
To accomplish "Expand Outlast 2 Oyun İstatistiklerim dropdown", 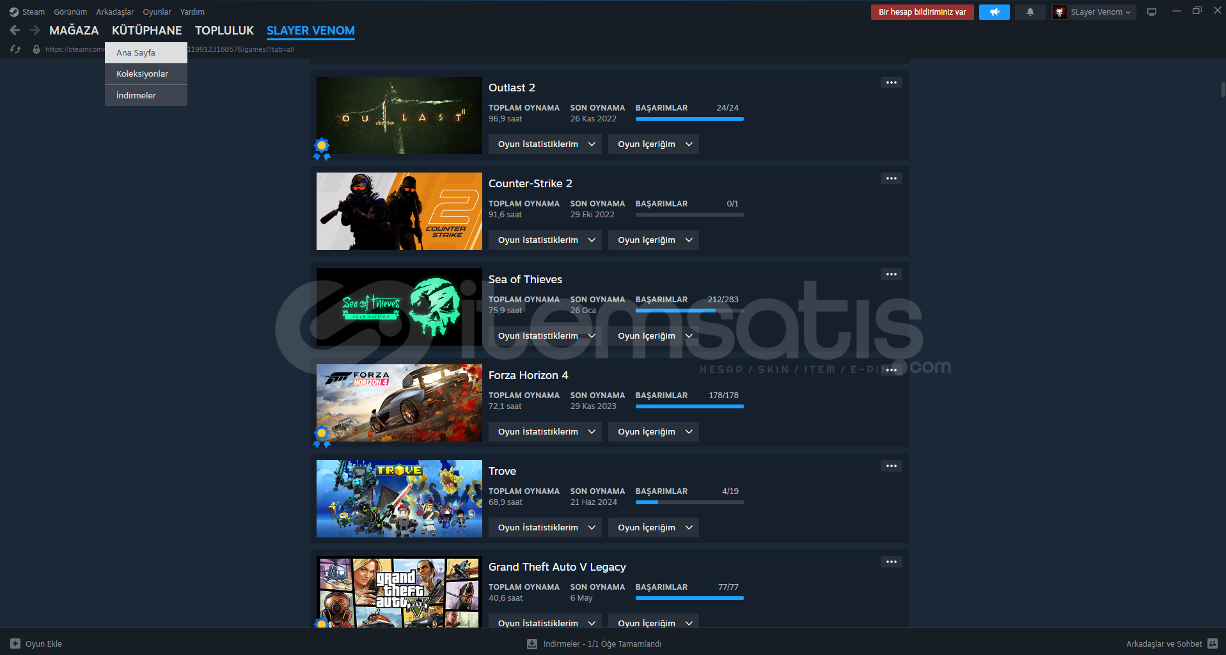I will pos(545,144).
